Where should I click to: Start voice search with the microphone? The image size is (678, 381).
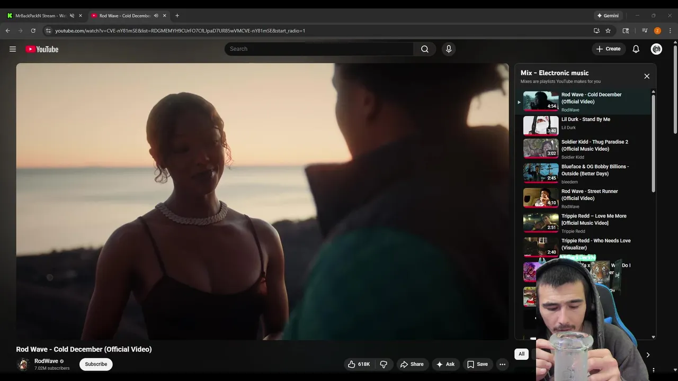pos(449,49)
